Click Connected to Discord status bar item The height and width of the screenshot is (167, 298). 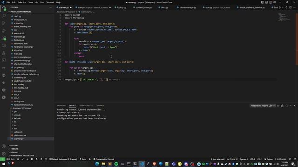[103, 159]
